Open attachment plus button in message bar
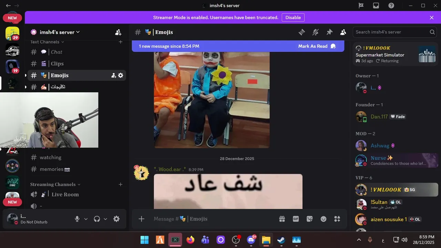The height and width of the screenshot is (248, 441). [141, 219]
